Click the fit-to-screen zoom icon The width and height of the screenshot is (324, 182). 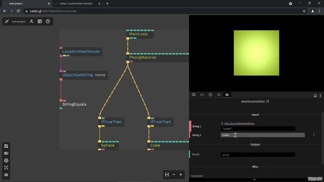coord(167,174)
